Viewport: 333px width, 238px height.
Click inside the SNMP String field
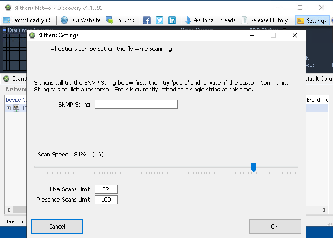click(x=136, y=104)
